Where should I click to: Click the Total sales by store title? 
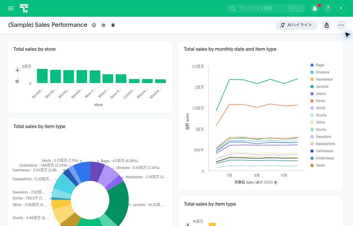click(34, 49)
